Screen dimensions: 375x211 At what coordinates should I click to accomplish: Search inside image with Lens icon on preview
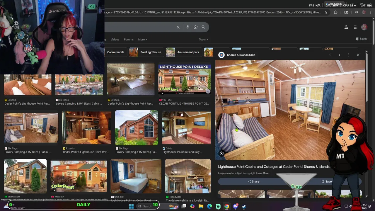click(x=222, y=154)
